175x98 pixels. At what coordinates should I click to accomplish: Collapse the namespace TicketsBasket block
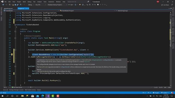pyautogui.click(x=15, y=25)
